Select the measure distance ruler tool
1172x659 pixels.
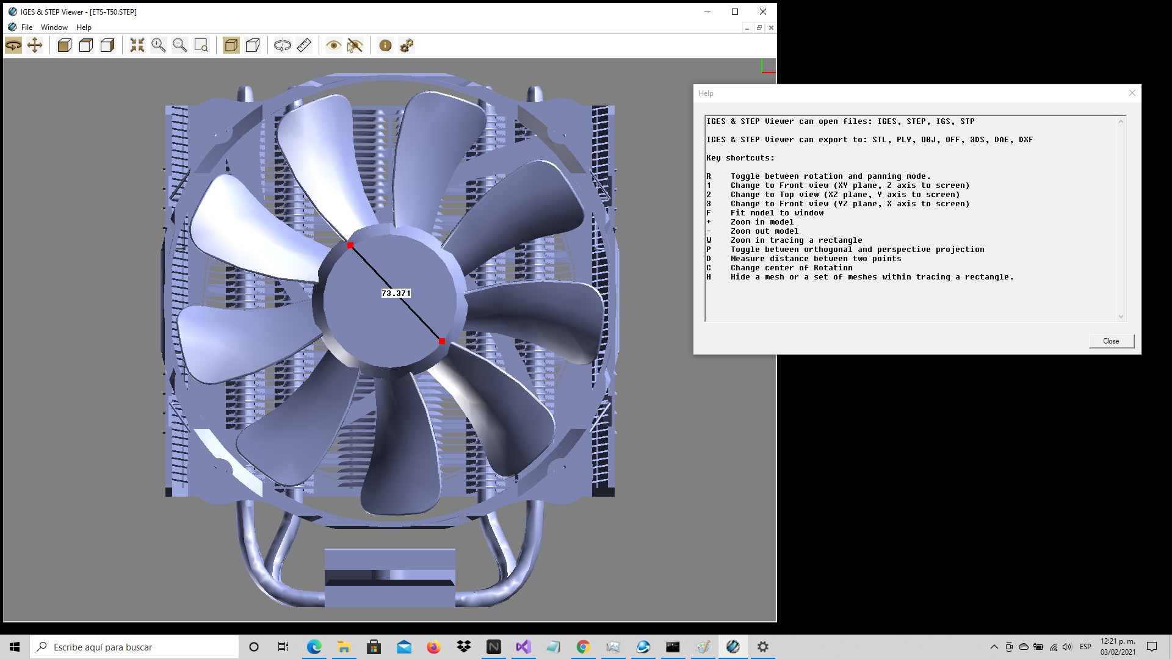pyautogui.click(x=304, y=45)
